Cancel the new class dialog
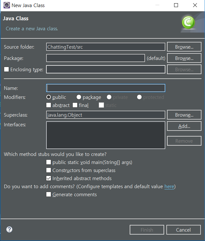 point(183,230)
